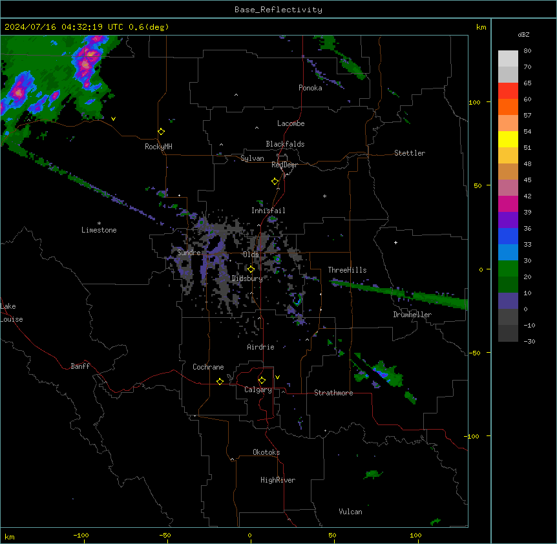Select the yellow diamond marker below RedDeer
557x544 pixels.
[x=275, y=182]
